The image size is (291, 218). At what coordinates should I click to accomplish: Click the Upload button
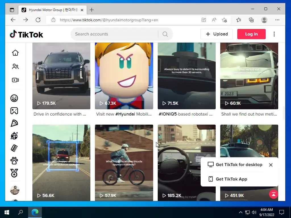[216, 34]
